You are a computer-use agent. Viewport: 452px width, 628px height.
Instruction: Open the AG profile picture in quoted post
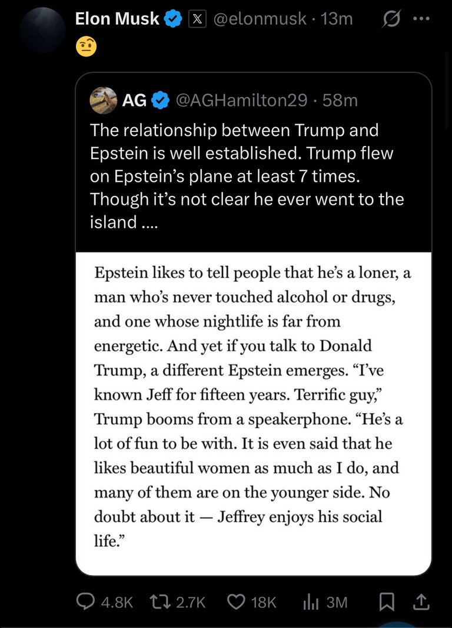pyautogui.click(x=104, y=100)
